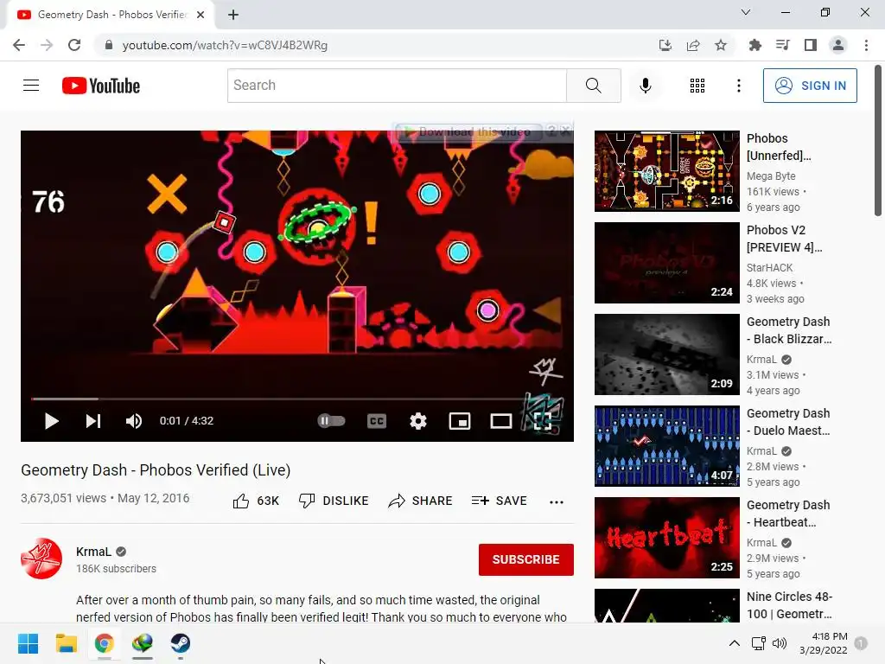The width and height of the screenshot is (885, 664).
Task: Switch to theater mode
Action: (500, 421)
